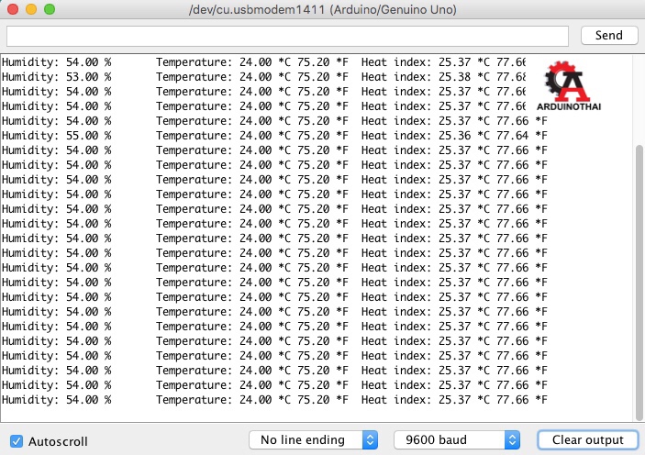This screenshot has width=645, height=455.
Task: Close the serial monitor window
Action: point(13,9)
